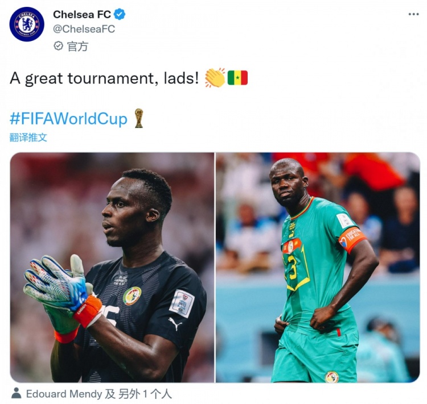The height and width of the screenshot is (404, 427).
Task: Click the Chelsea FC profile avatar
Action: click(27, 24)
